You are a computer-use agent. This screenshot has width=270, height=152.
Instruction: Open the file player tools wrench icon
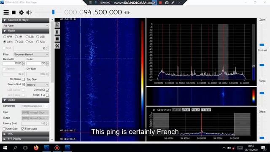(57, 46)
